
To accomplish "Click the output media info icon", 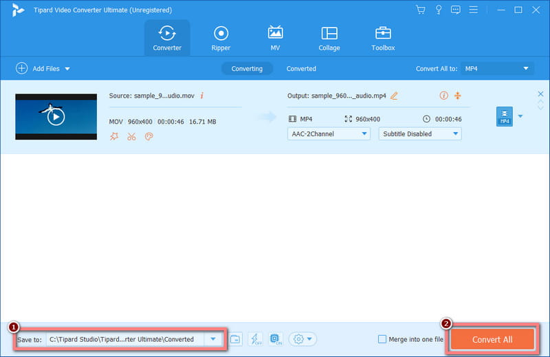I will click(x=443, y=95).
